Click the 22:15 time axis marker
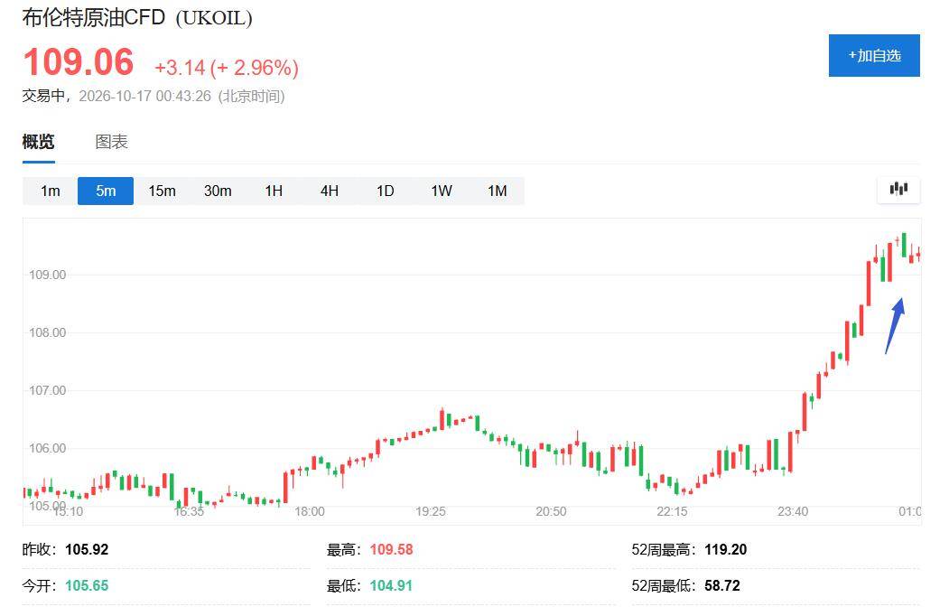The image size is (949, 616). pyautogui.click(x=672, y=511)
